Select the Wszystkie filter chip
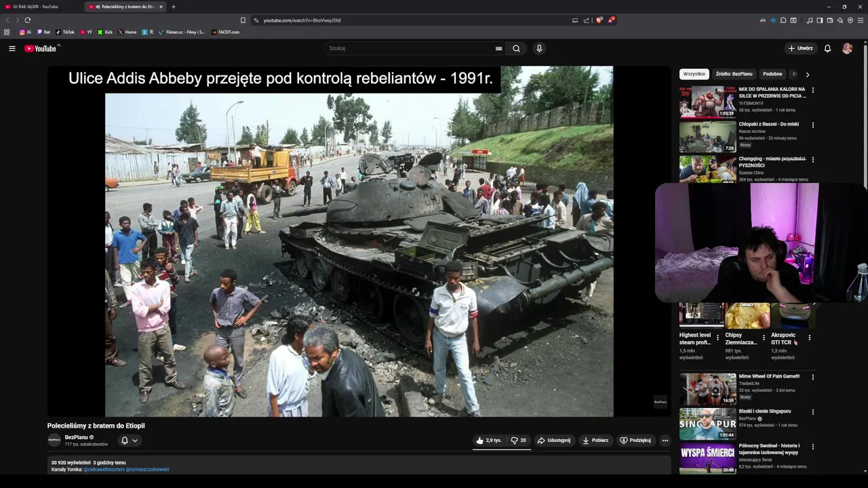 pos(694,74)
